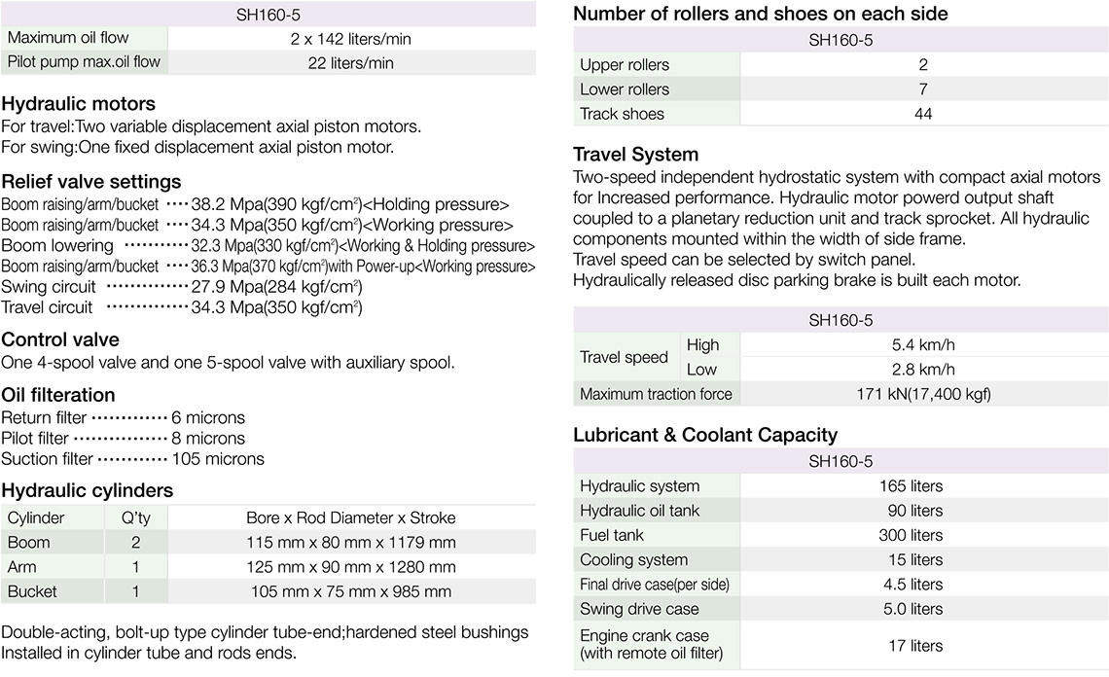Image resolution: width=1109 pixels, height=677 pixels.
Task: Click the Travel System heading
Action: click(636, 155)
